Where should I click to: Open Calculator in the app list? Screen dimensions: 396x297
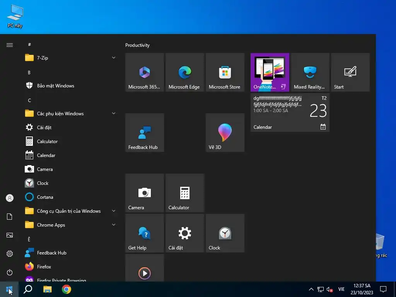coord(70,142)
